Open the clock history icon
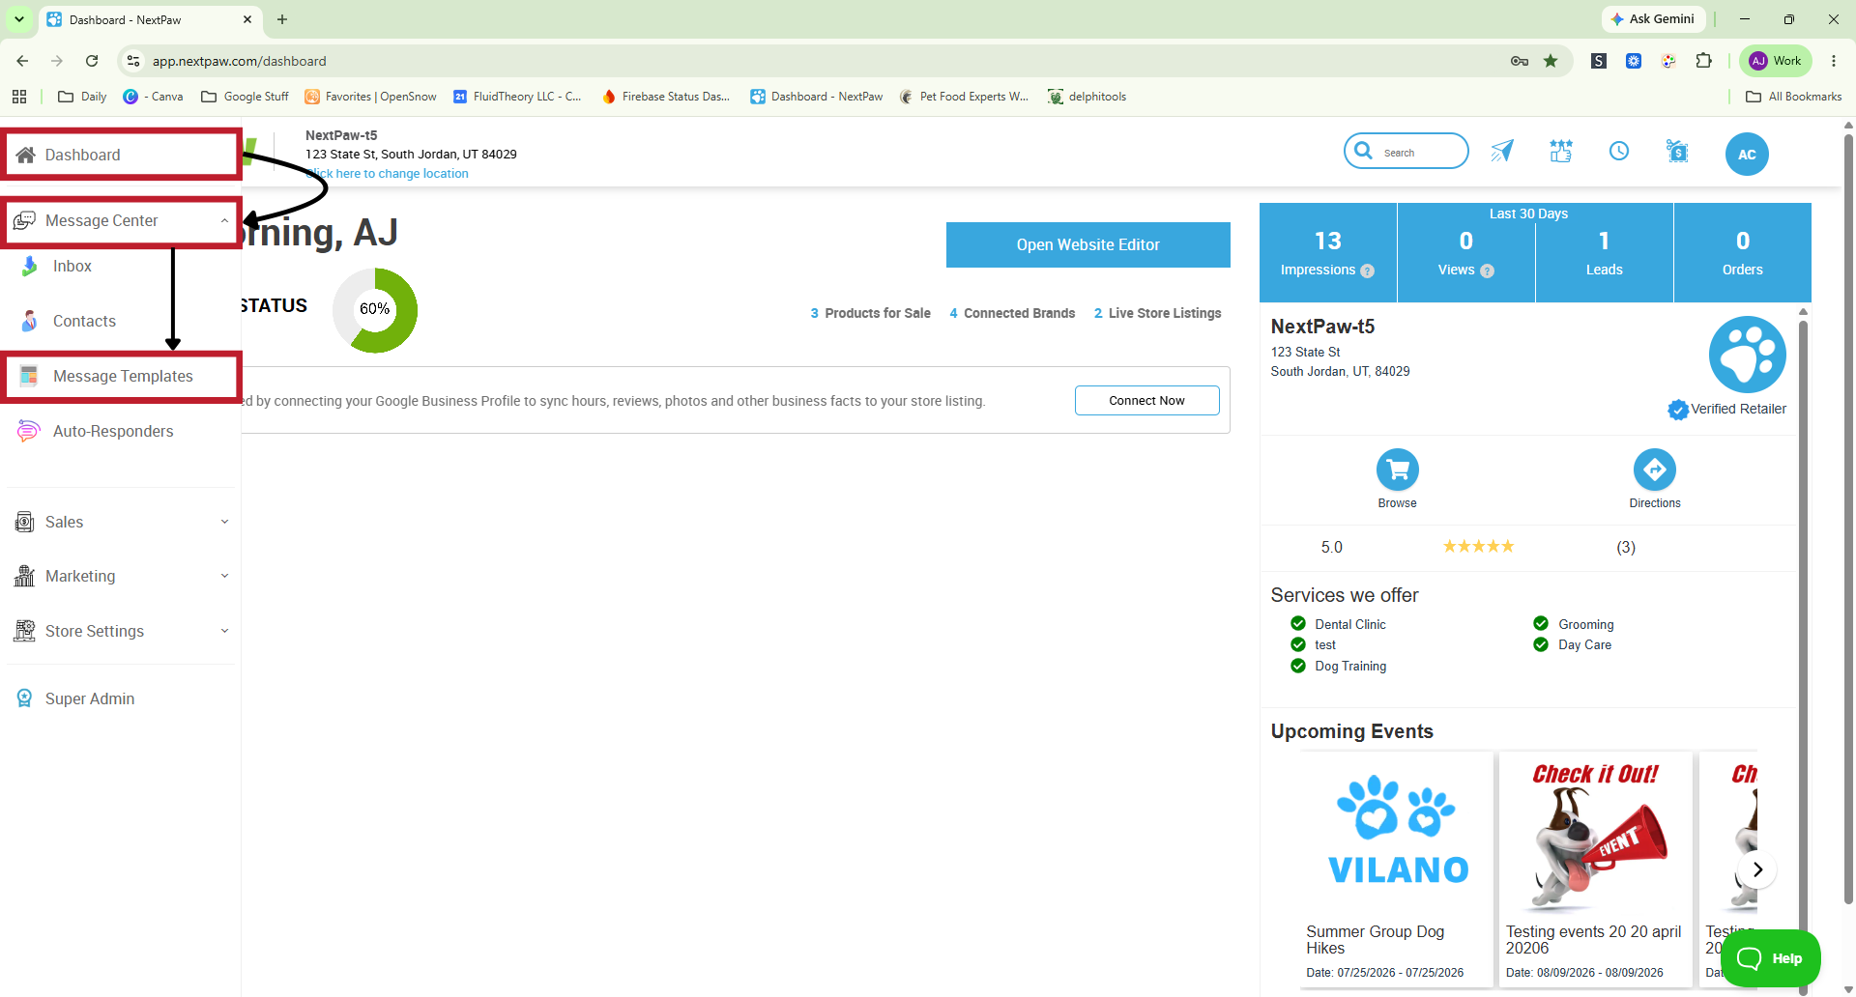 point(1619,151)
